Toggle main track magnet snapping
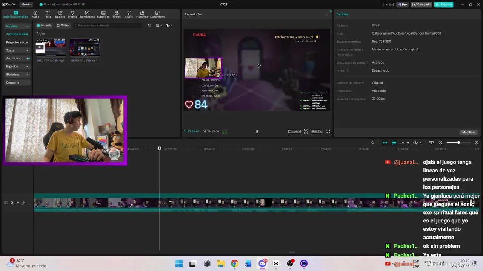This screenshot has height=271, width=483. click(385, 143)
